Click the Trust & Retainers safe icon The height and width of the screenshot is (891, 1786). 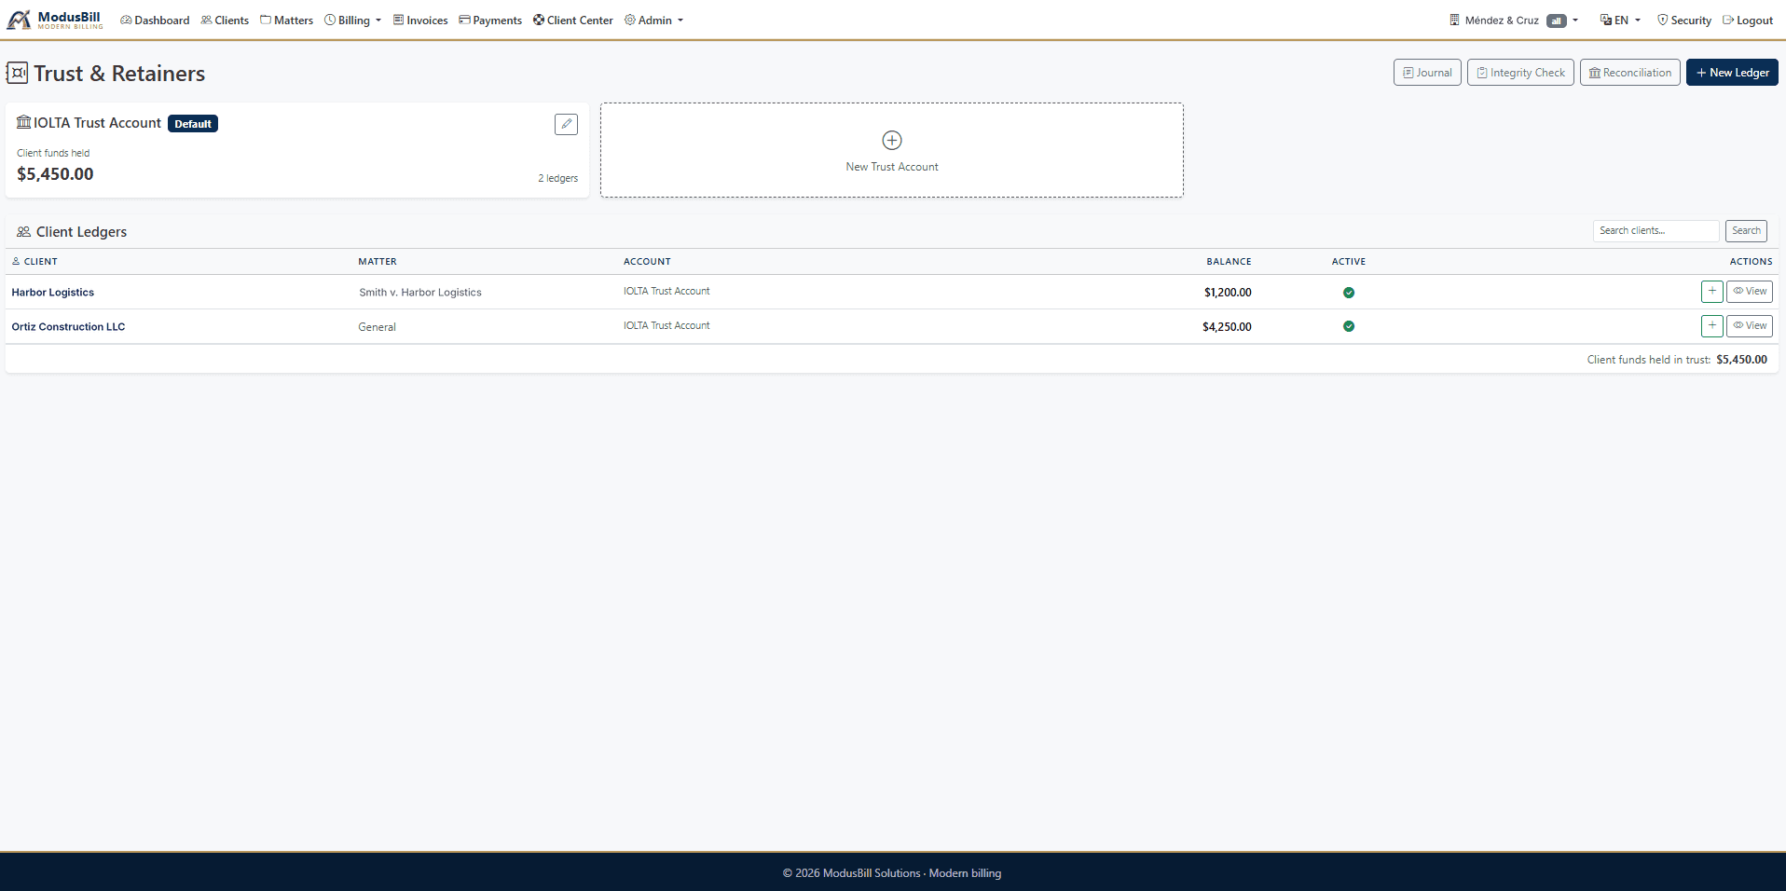pos(17,73)
